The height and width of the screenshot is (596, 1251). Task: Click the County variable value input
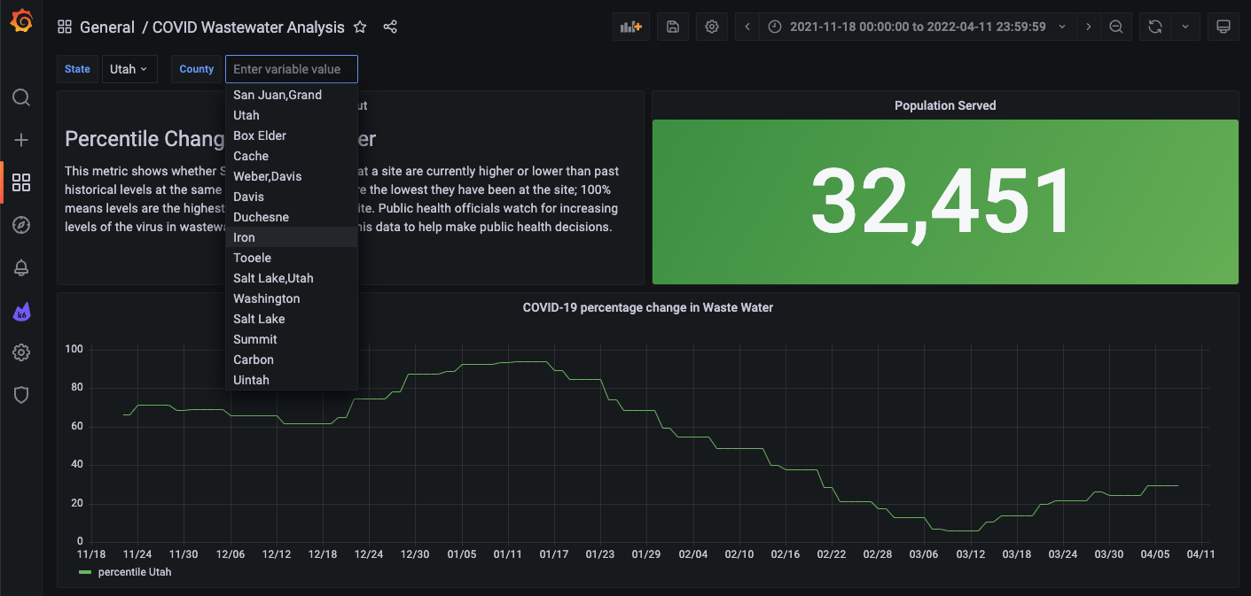click(x=291, y=69)
